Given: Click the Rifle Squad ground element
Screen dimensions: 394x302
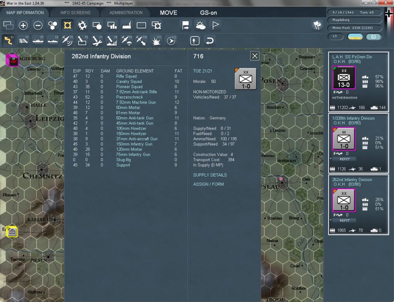Looking at the screenshot, I should tap(126, 76).
